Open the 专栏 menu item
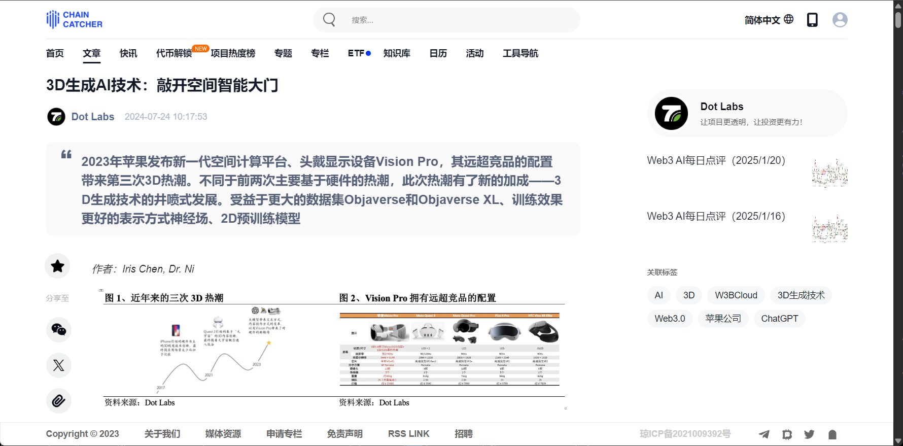The width and height of the screenshot is (903, 446). coord(320,53)
